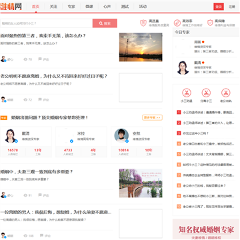
Task: Click the site logo at top left
Action: point(11,6)
